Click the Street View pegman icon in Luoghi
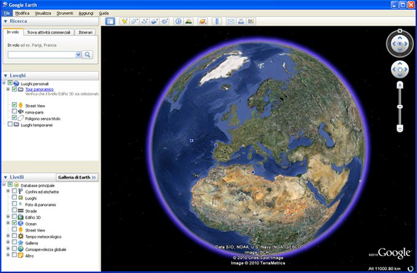The height and width of the screenshot is (273, 417). (21, 106)
